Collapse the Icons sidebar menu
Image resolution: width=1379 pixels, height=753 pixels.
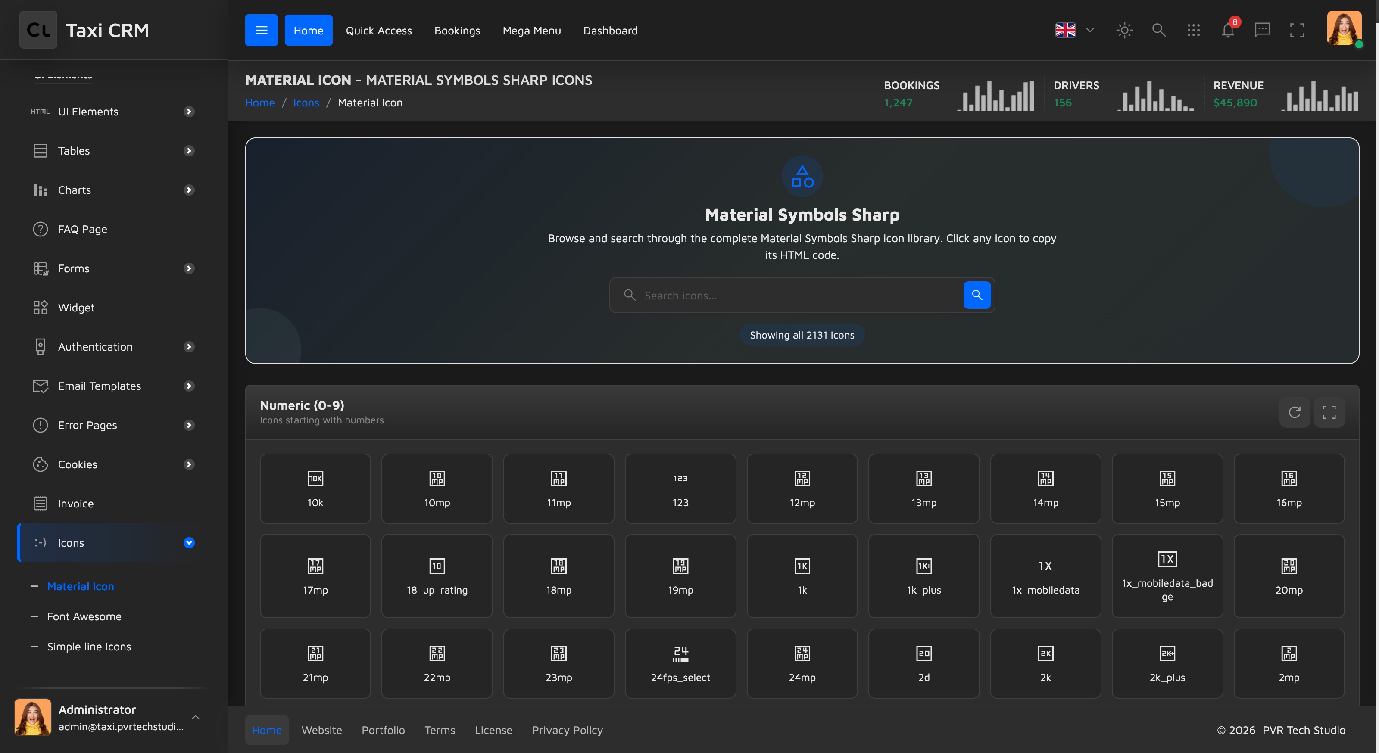point(112,543)
